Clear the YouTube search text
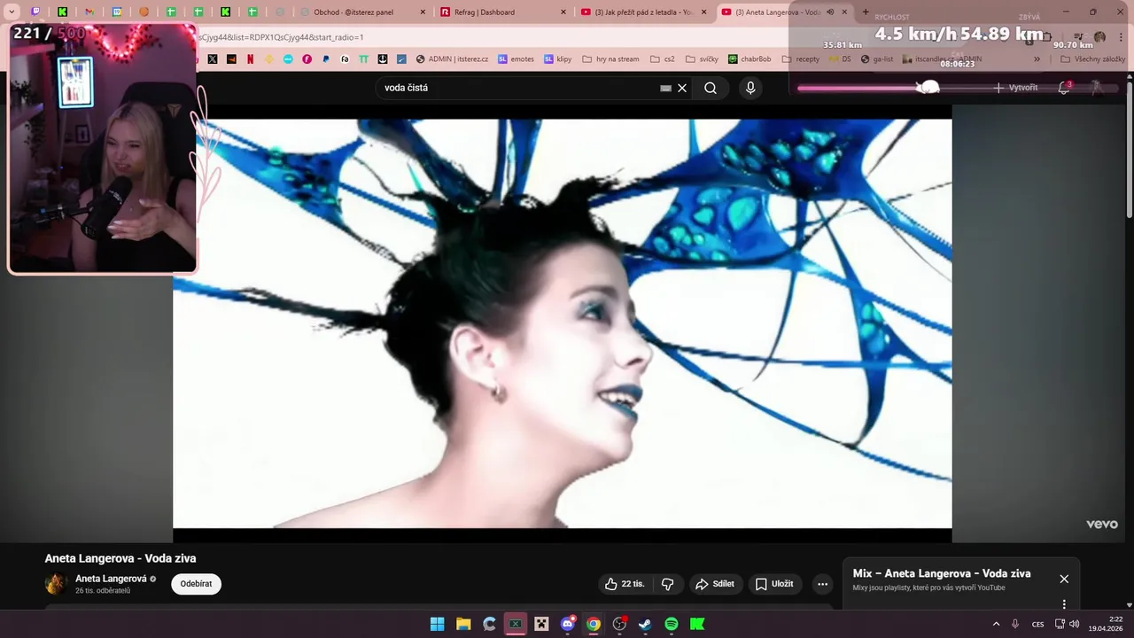Screen dimensions: 1134x638 coord(682,88)
